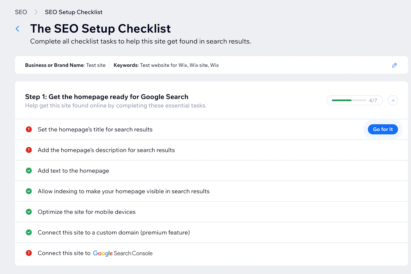The height and width of the screenshot is (274, 411).
Task: Select the SEO Setup Checklist breadcrumb
Action: 73,12
